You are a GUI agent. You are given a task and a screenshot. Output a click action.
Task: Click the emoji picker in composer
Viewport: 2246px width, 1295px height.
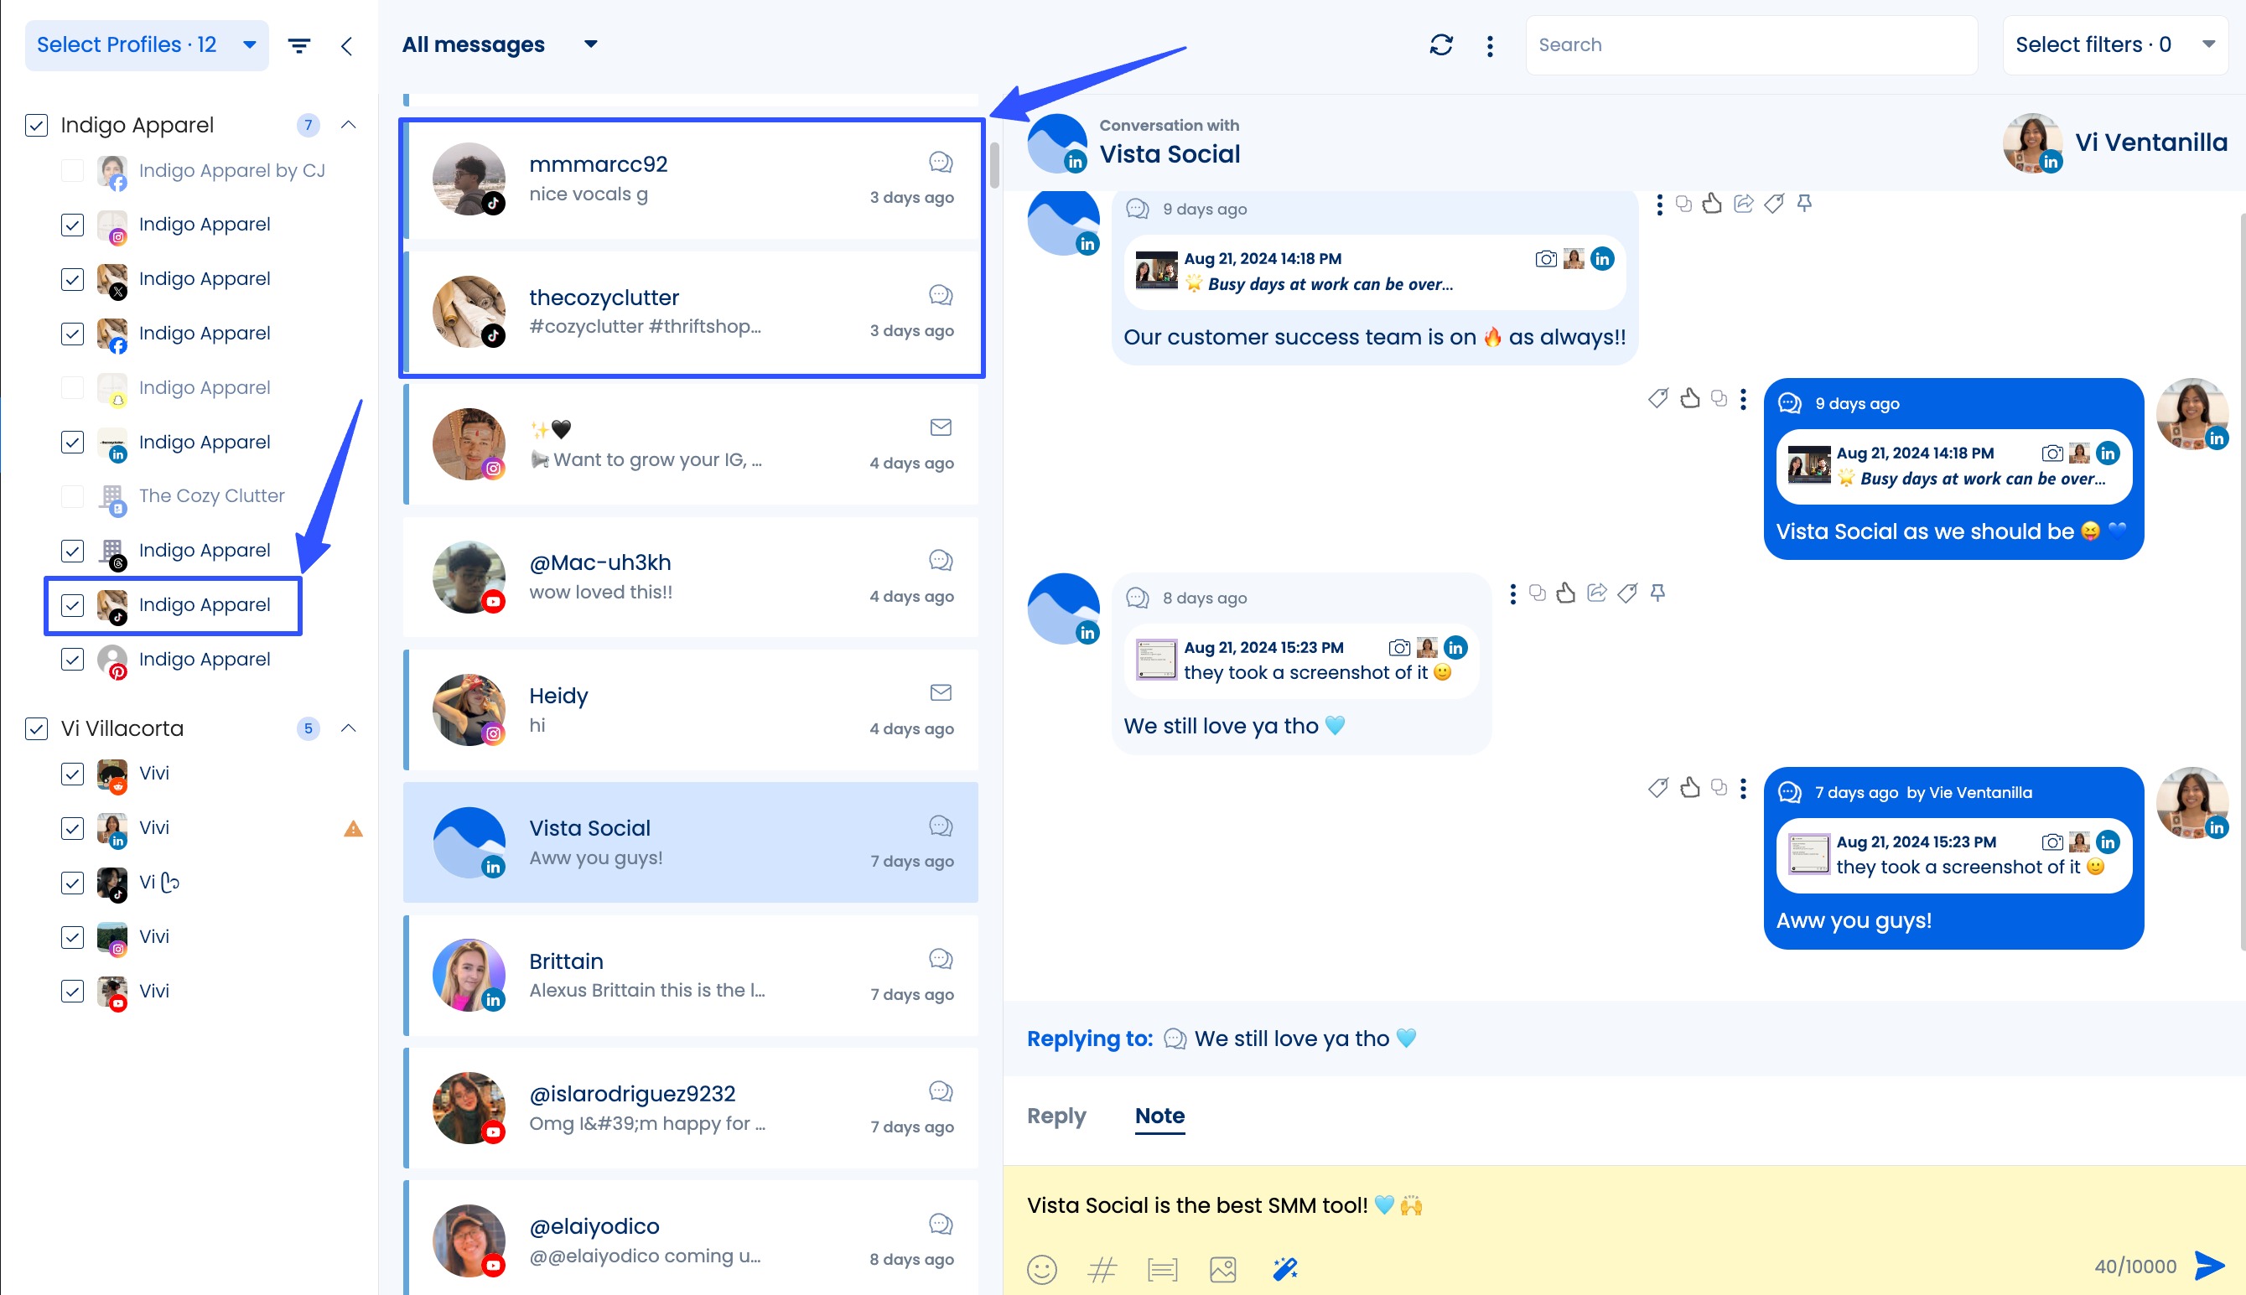point(1041,1268)
